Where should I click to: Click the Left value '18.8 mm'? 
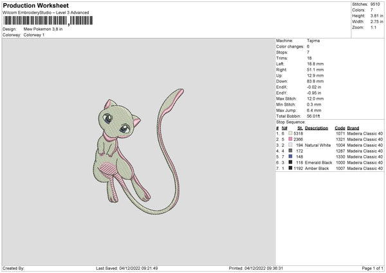click(x=315, y=64)
